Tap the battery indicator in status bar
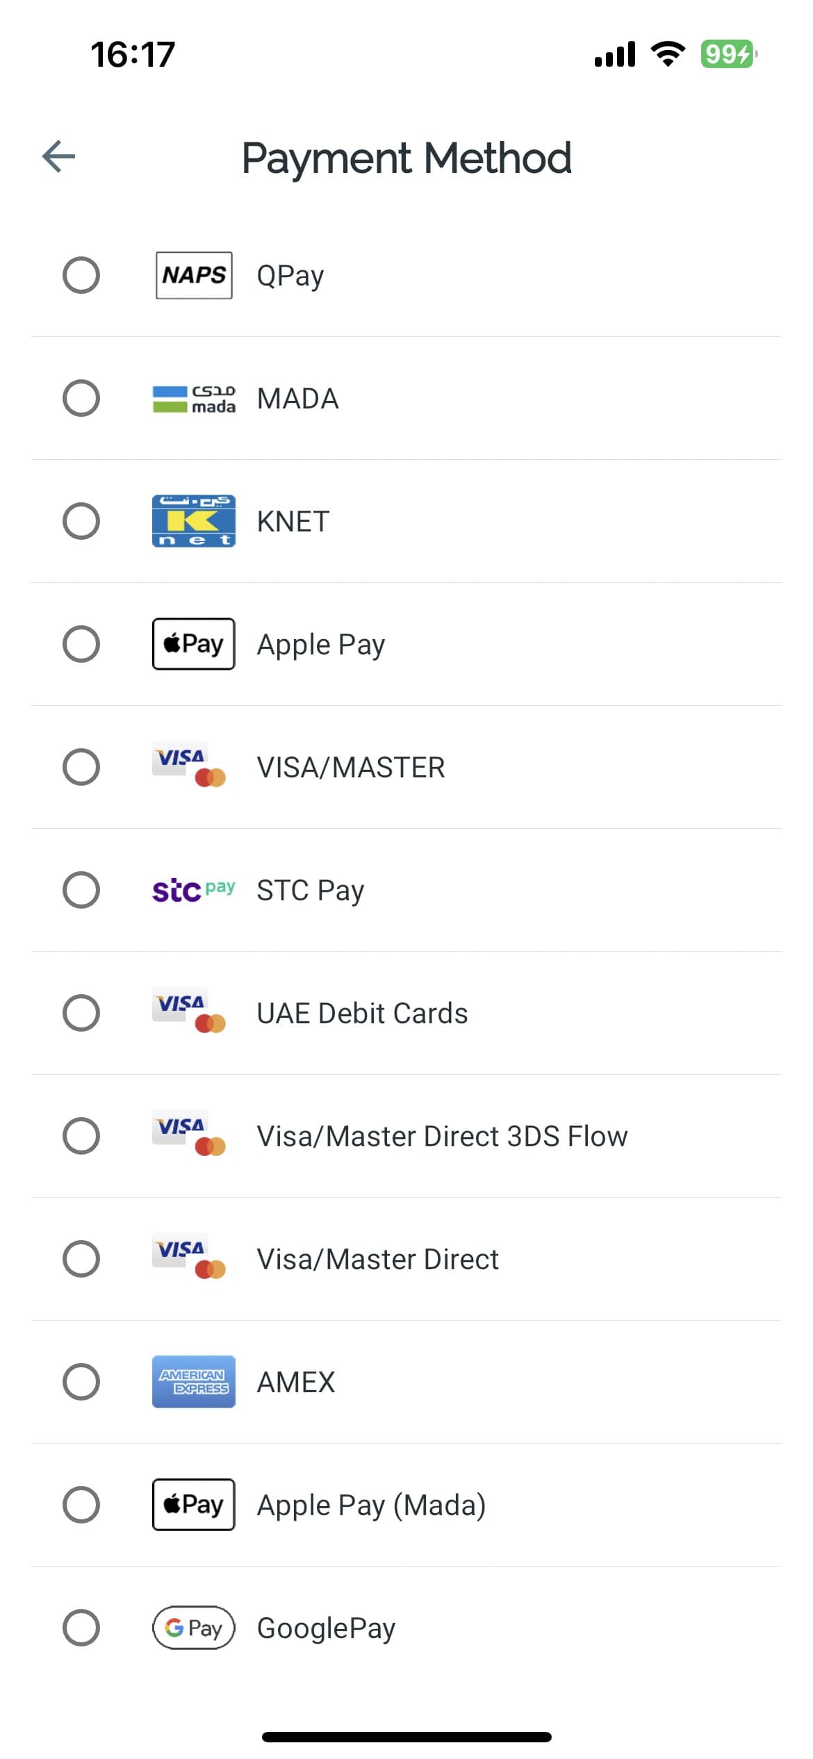 tap(728, 54)
